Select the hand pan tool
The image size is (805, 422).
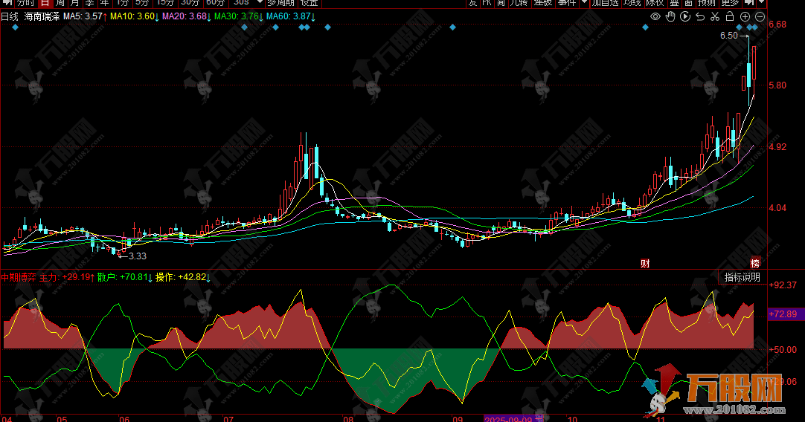670,16
